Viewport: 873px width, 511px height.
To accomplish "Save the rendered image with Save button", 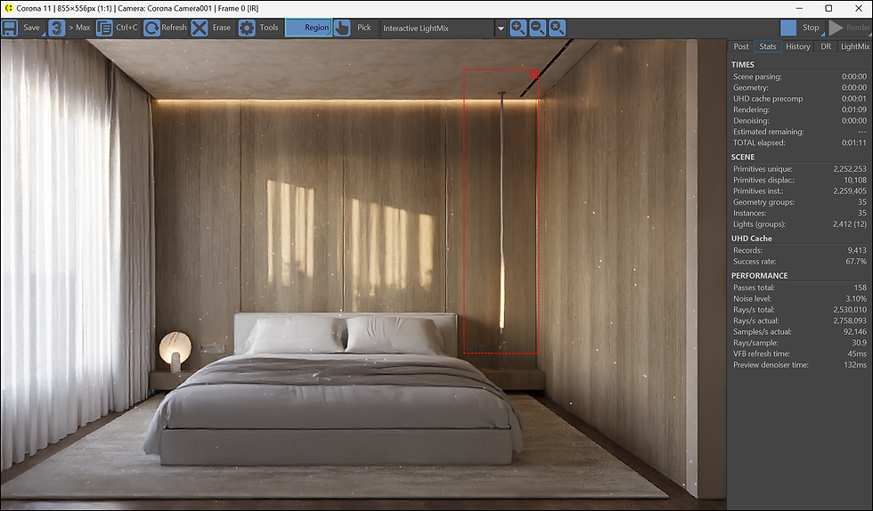I will click(x=21, y=28).
